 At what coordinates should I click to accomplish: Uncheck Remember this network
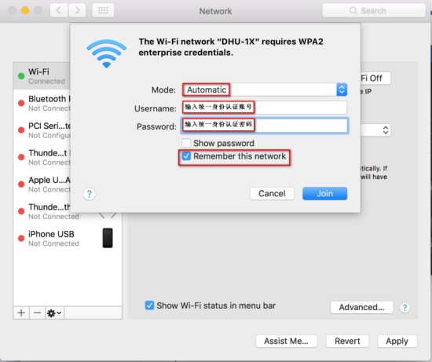tap(186, 156)
